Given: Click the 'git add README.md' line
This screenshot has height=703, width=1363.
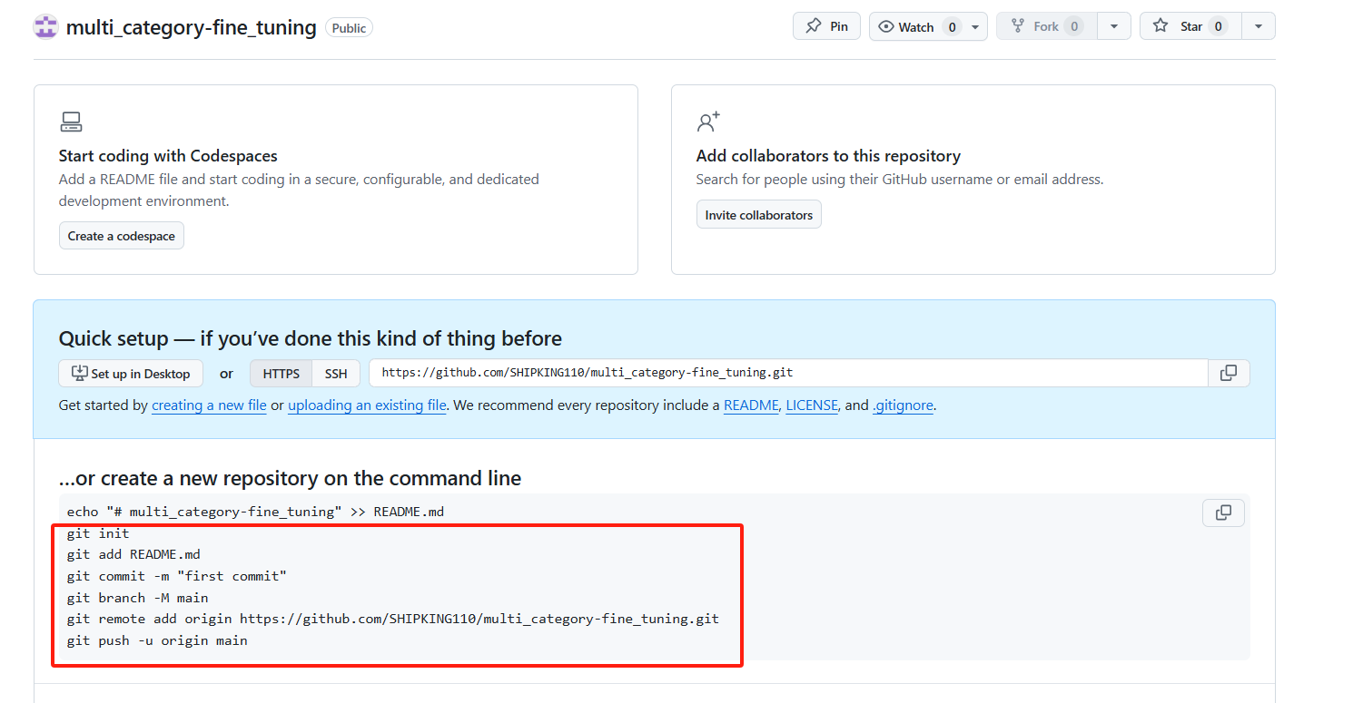Looking at the screenshot, I should coord(133,554).
